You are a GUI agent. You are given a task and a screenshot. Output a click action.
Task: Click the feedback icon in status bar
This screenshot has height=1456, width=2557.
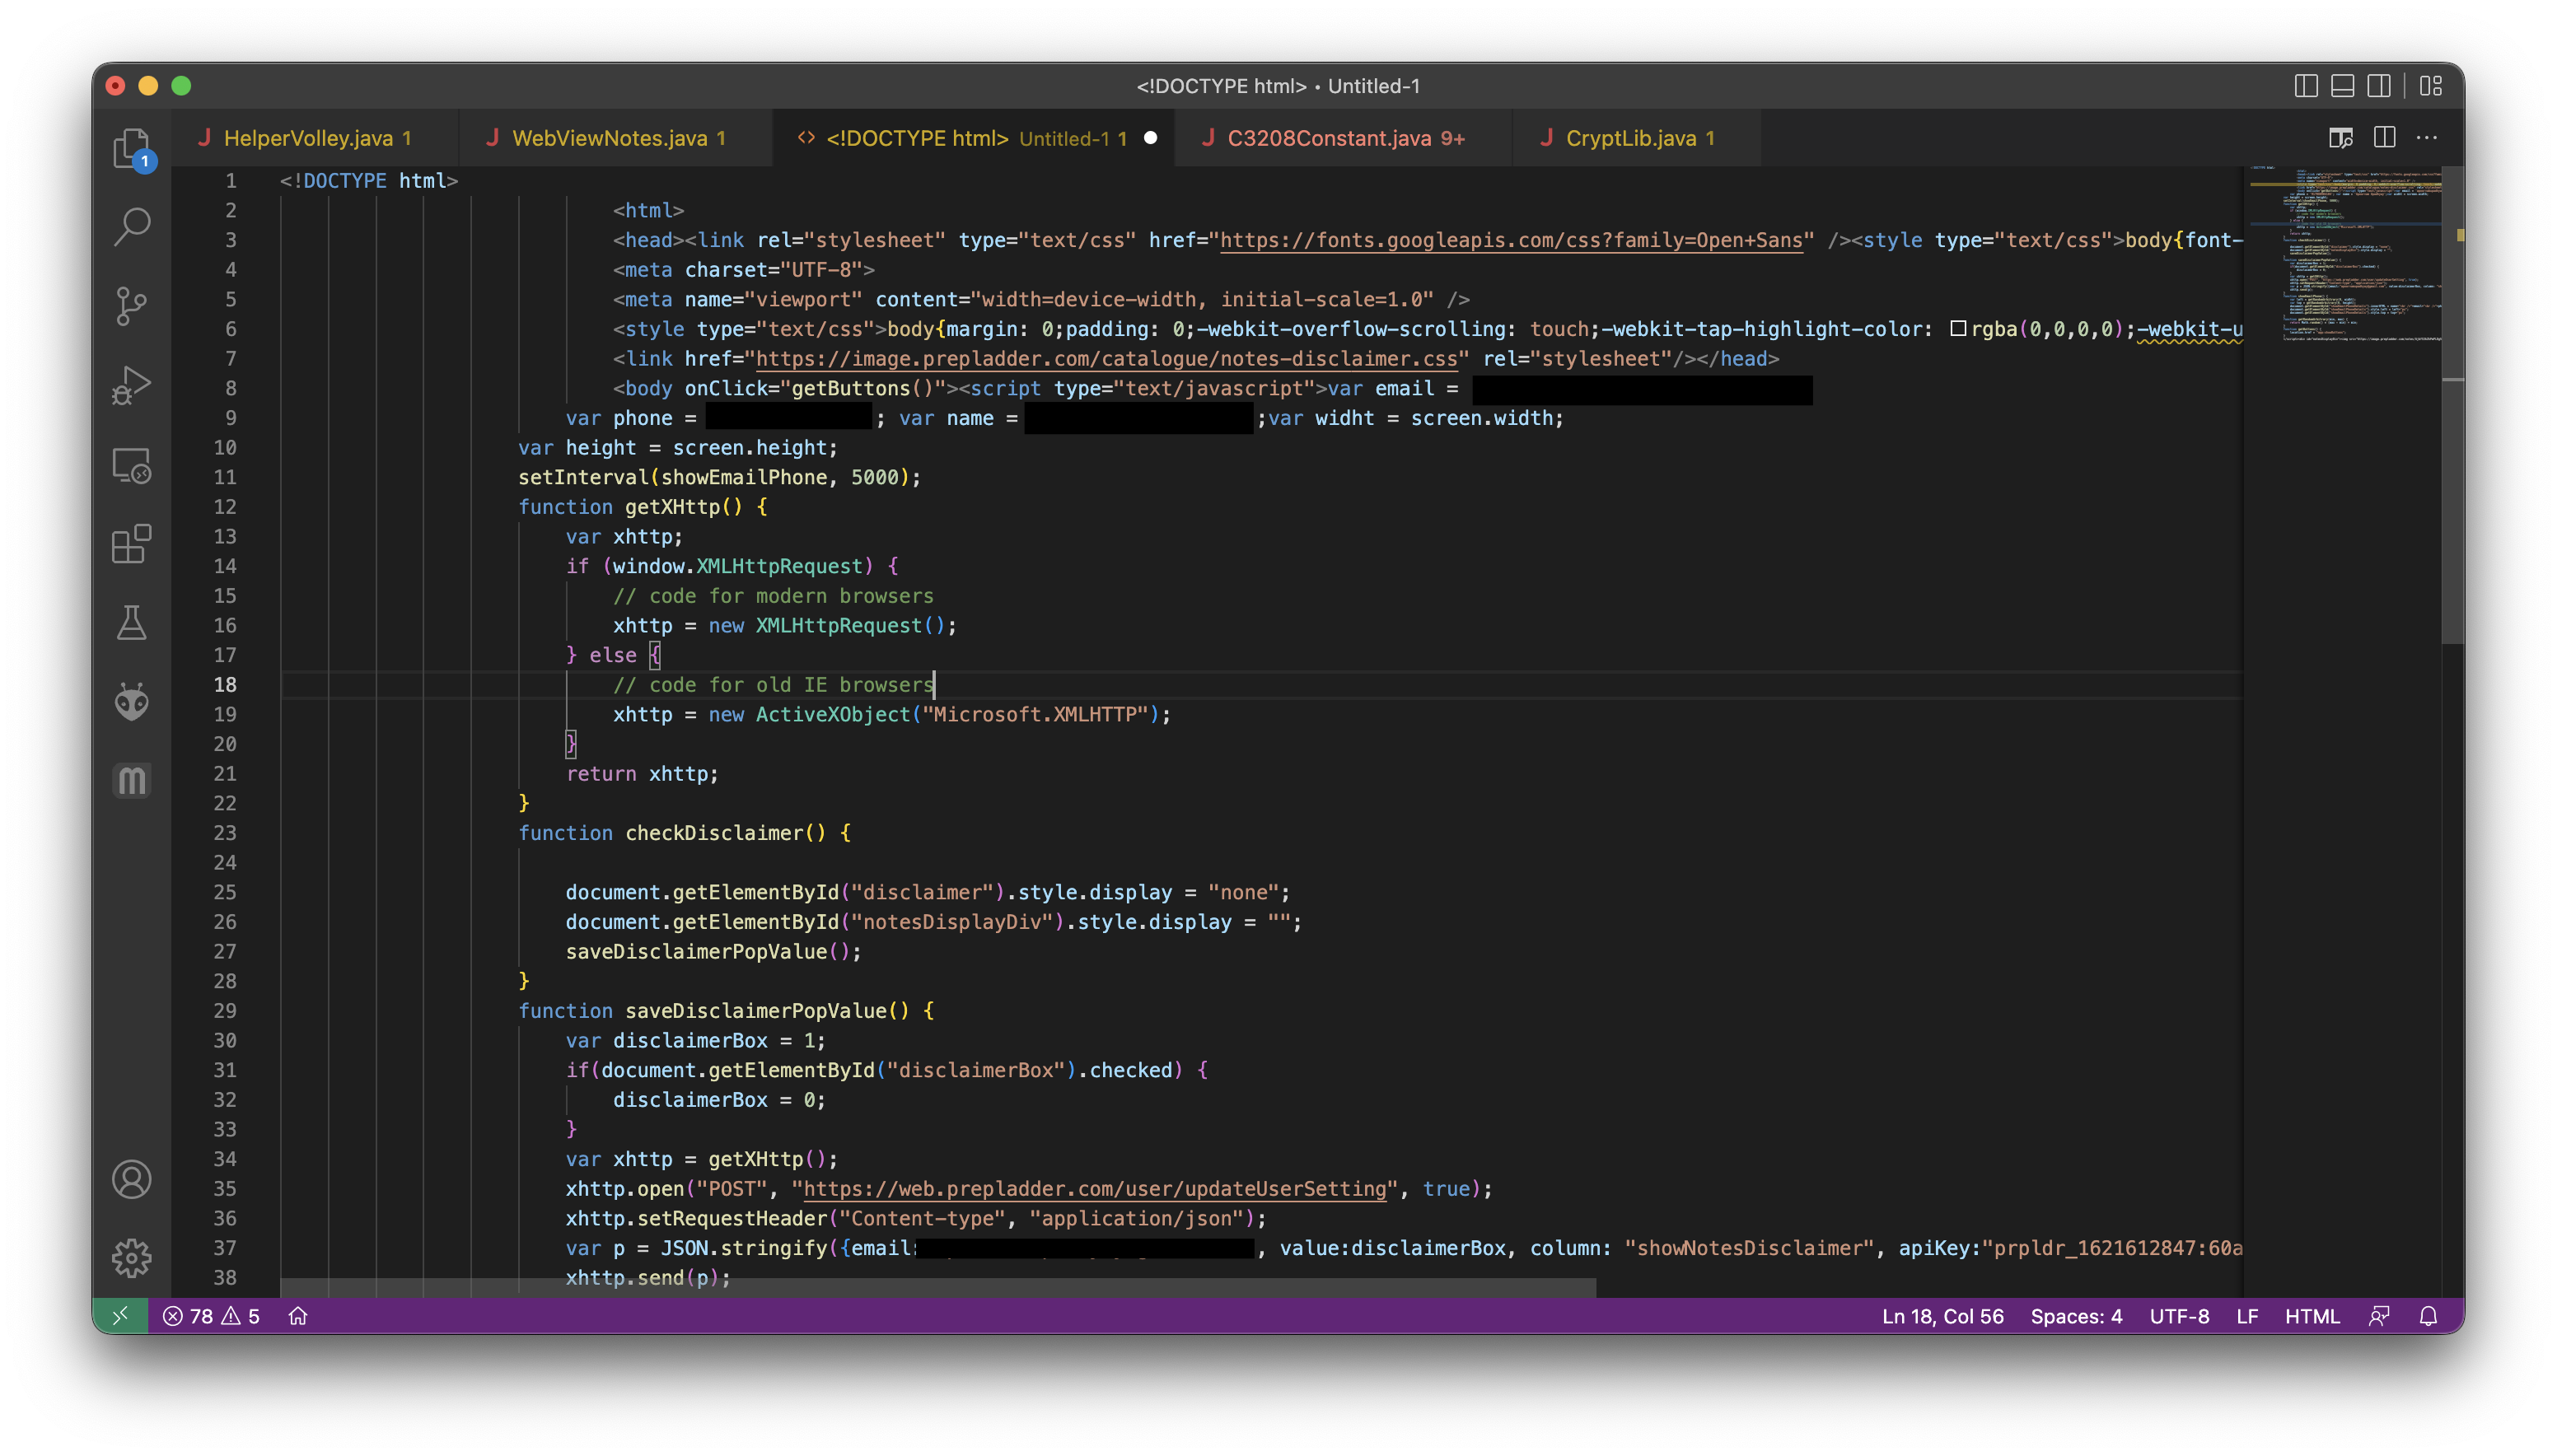pyautogui.click(x=2379, y=1316)
